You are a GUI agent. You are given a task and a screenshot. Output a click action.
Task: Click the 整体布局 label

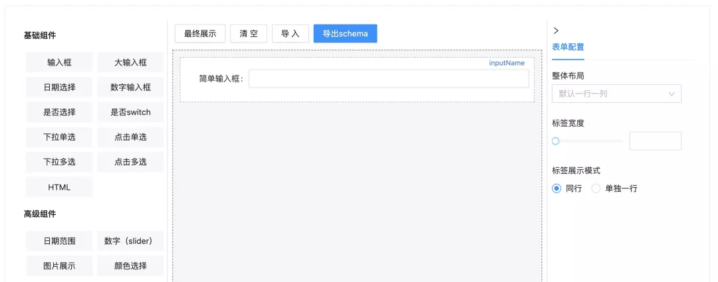pyautogui.click(x=568, y=76)
